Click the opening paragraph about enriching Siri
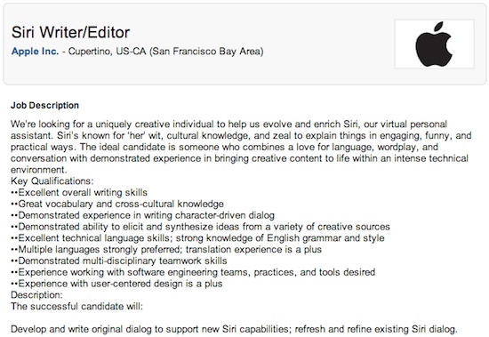Screen dimensions: 489x337 click(241, 147)
